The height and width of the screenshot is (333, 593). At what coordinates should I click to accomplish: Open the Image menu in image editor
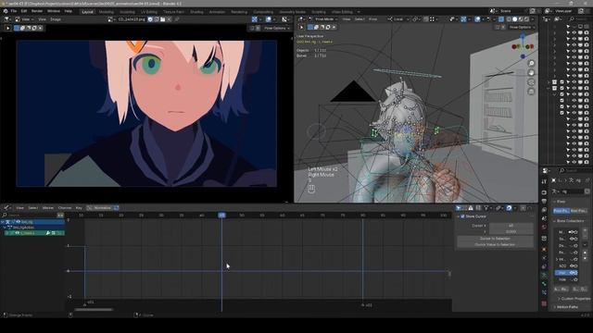pos(56,19)
